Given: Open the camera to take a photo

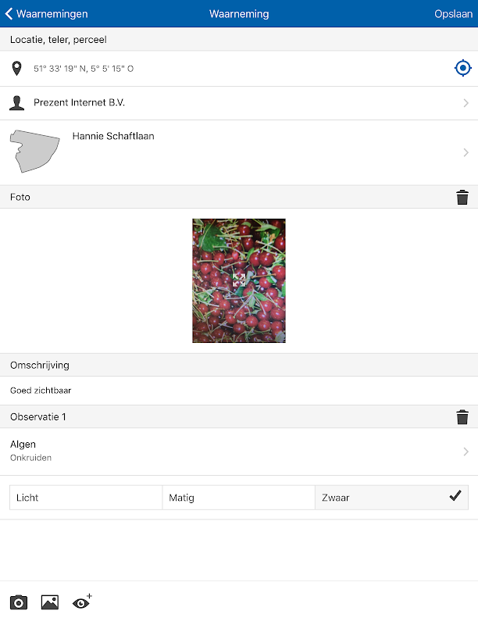Looking at the screenshot, I should click(x=18, y=602).
